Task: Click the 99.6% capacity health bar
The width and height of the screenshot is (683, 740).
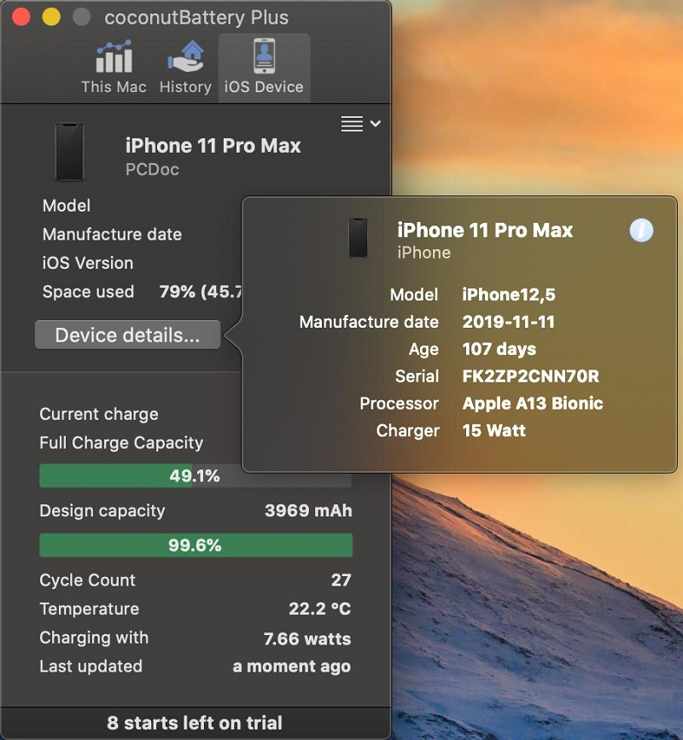Action: point(196,545)
